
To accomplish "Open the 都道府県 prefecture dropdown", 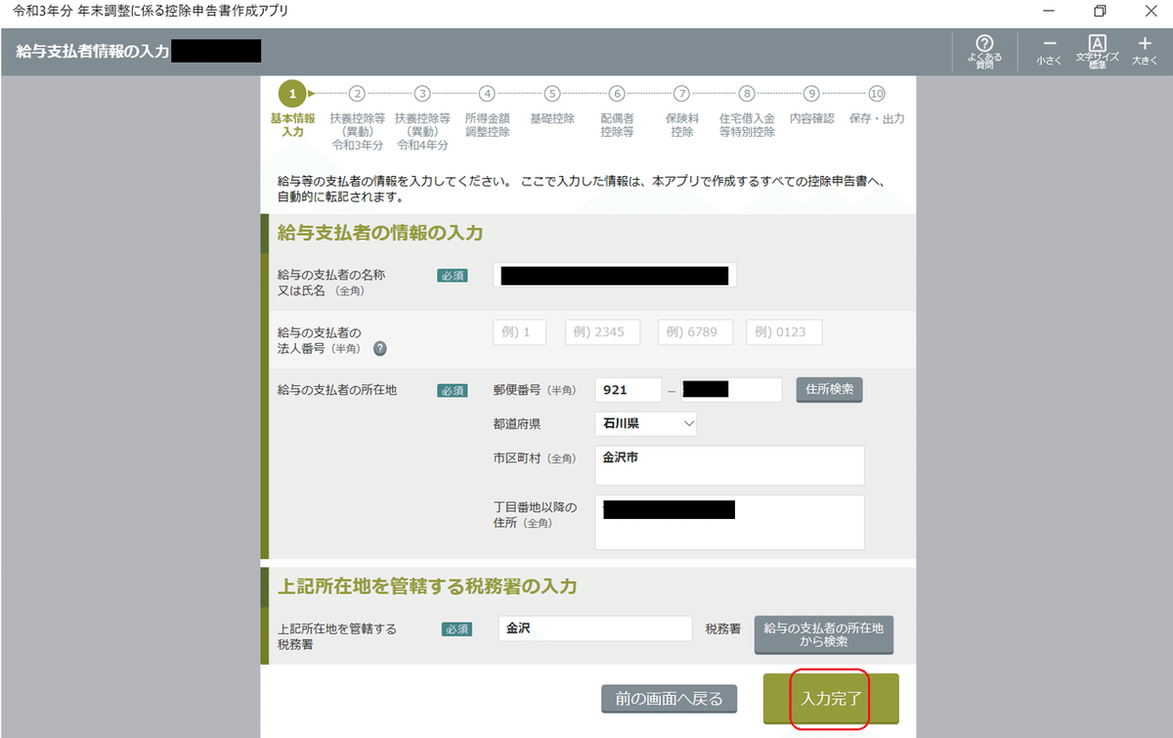I will pyautogui.click(x=645, y=423).
